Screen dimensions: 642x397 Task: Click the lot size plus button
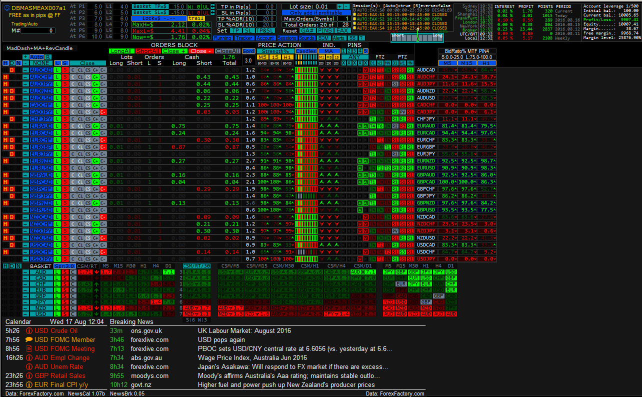pos(339,6)
